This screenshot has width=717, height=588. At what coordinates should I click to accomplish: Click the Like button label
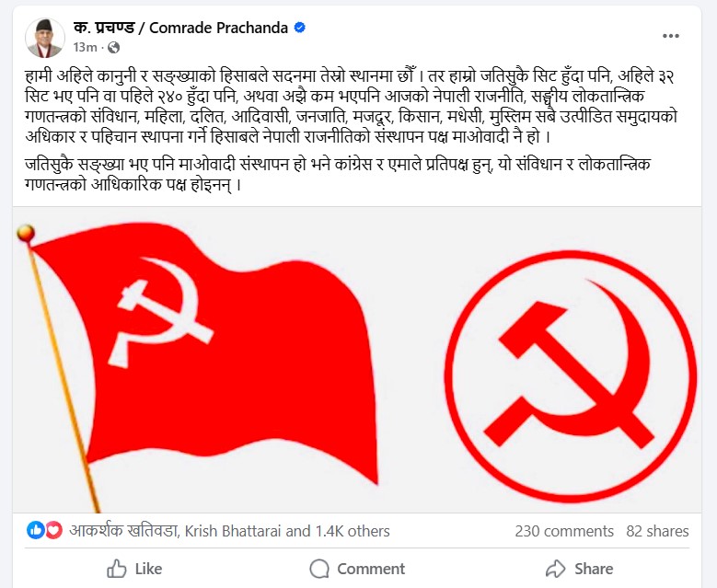point(148,569)
